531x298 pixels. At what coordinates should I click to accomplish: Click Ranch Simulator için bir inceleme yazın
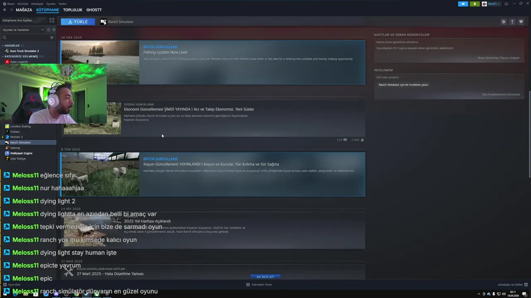point(403,85)
